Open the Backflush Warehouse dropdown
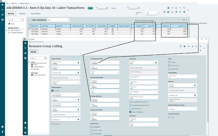This screenshot has height=136, width=218. pyautogui.click(x=66, y=115)
